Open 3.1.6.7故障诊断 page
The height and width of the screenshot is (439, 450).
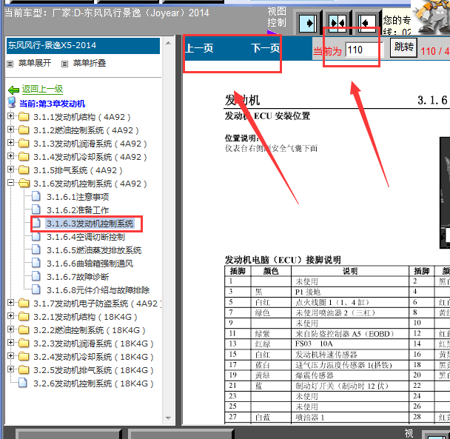point(78,277)
